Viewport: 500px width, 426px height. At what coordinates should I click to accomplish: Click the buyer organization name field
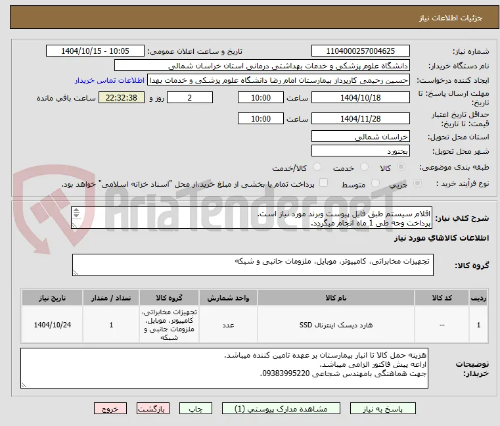coord(261,66)
